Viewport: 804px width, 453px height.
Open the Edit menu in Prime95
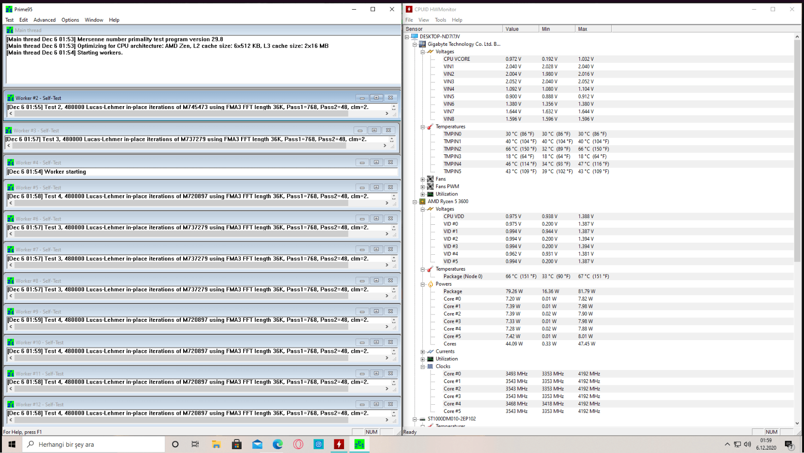(24, 20)
